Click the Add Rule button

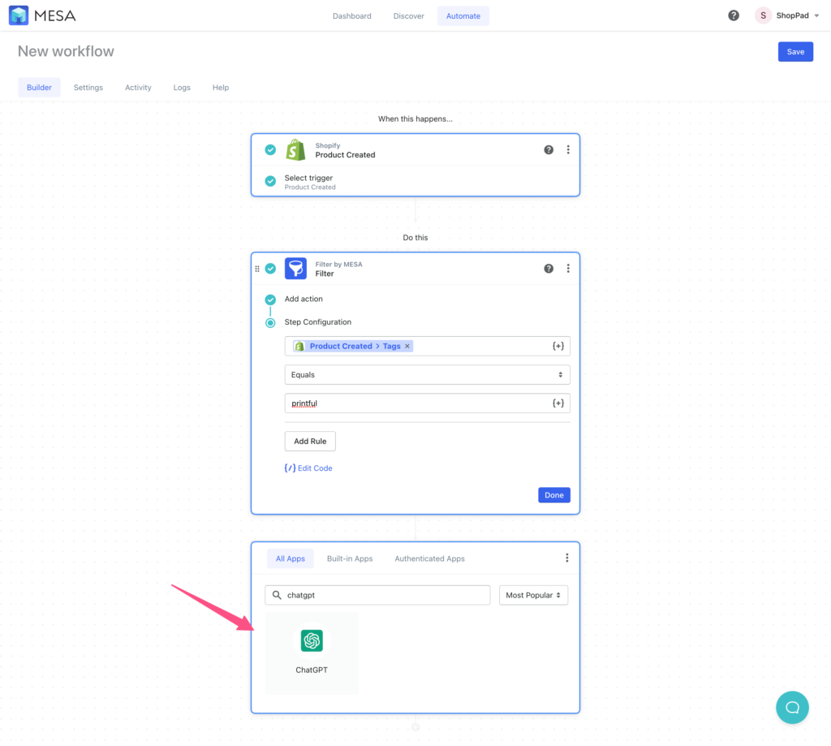point(309,441)
